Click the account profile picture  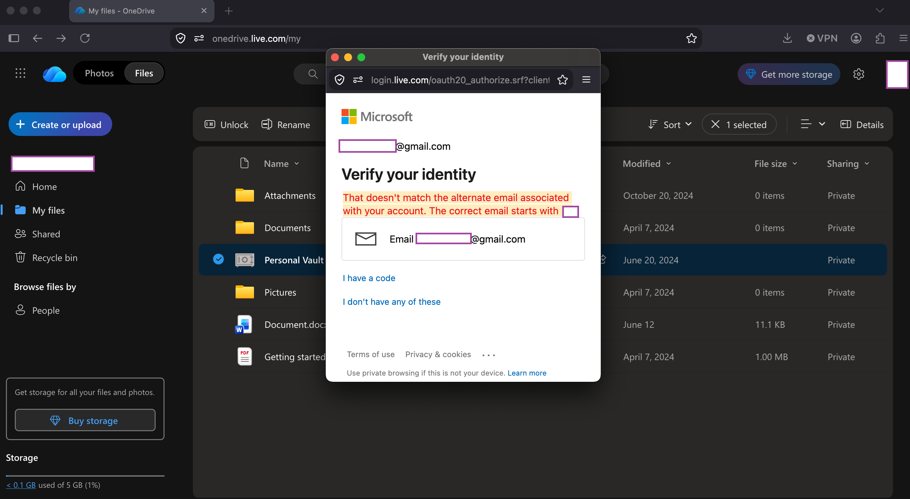(x=897, y=74)
